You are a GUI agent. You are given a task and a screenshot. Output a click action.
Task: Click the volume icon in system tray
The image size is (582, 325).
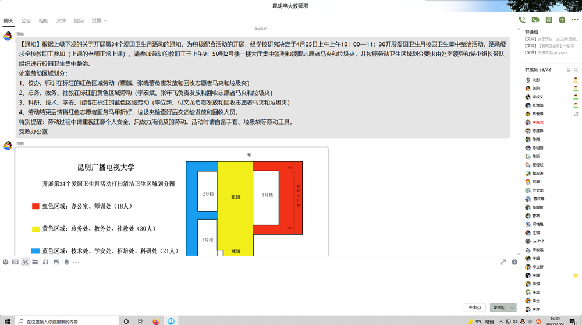click(515, 322)
